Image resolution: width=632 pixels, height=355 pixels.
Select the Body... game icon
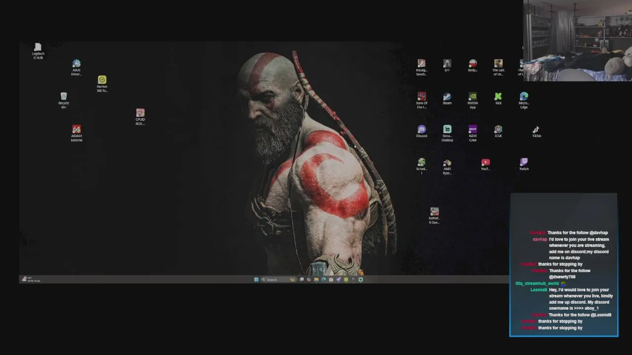(x=473, y=66)
